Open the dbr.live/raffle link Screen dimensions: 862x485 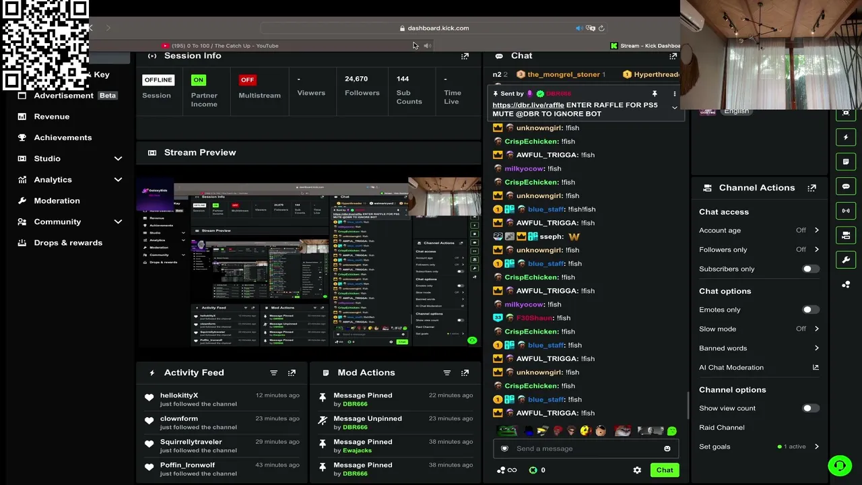[x=528, y=105]
